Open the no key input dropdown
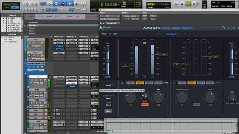The height and width of the screenshot is (134, 239). tap(112, 23)
